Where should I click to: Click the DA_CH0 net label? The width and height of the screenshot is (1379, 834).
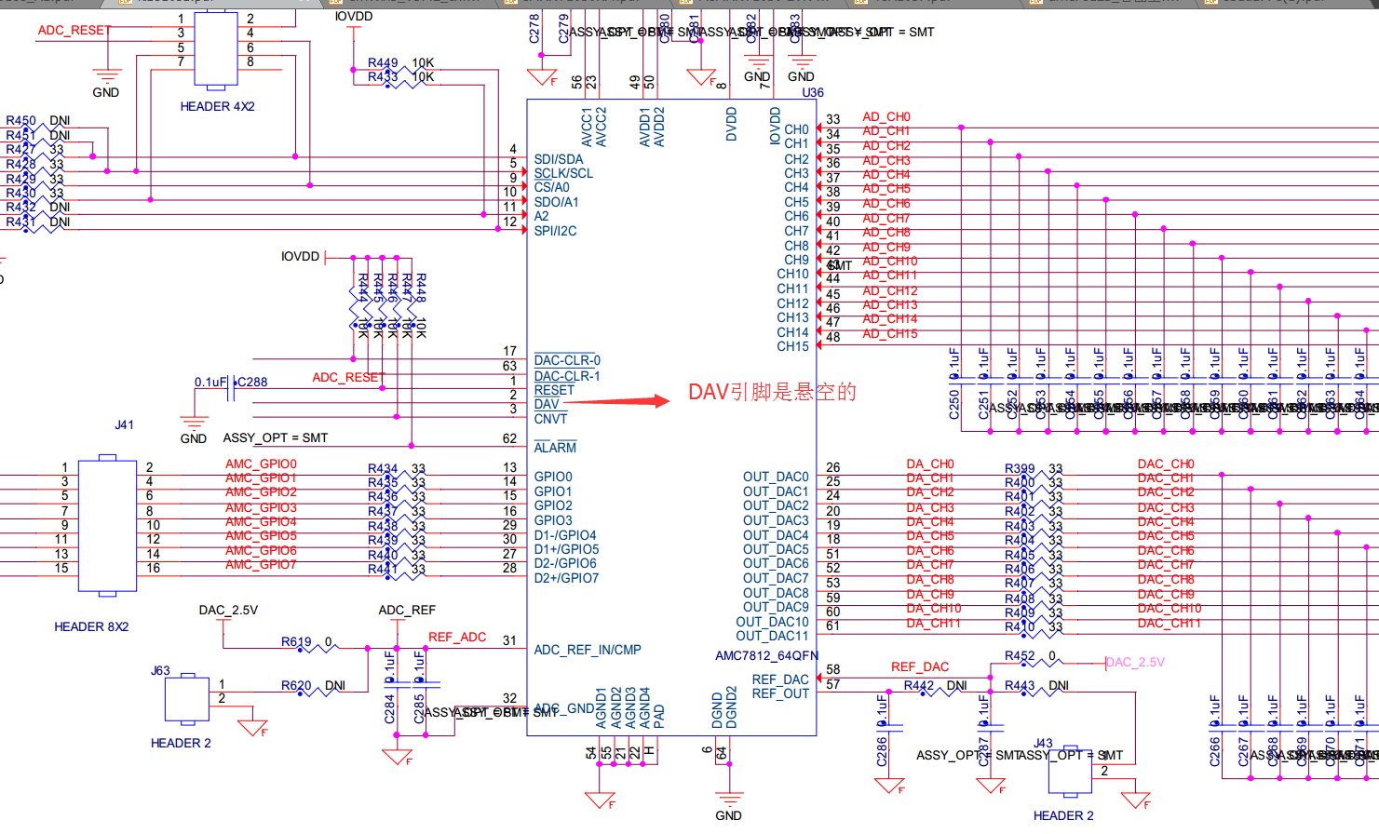point(930,464)
